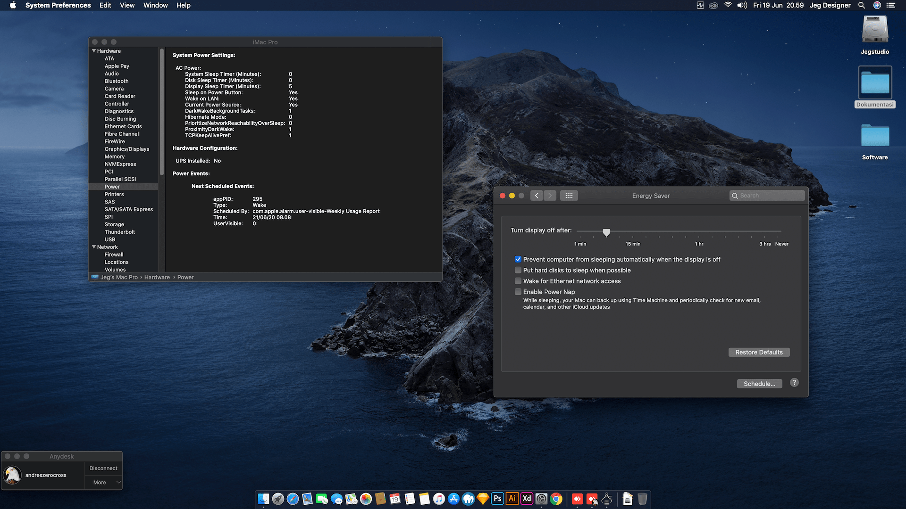This screenshot has height=509, width=906.
Task: Launch Adobe Illustrator from the Dock
Action: 512,499
